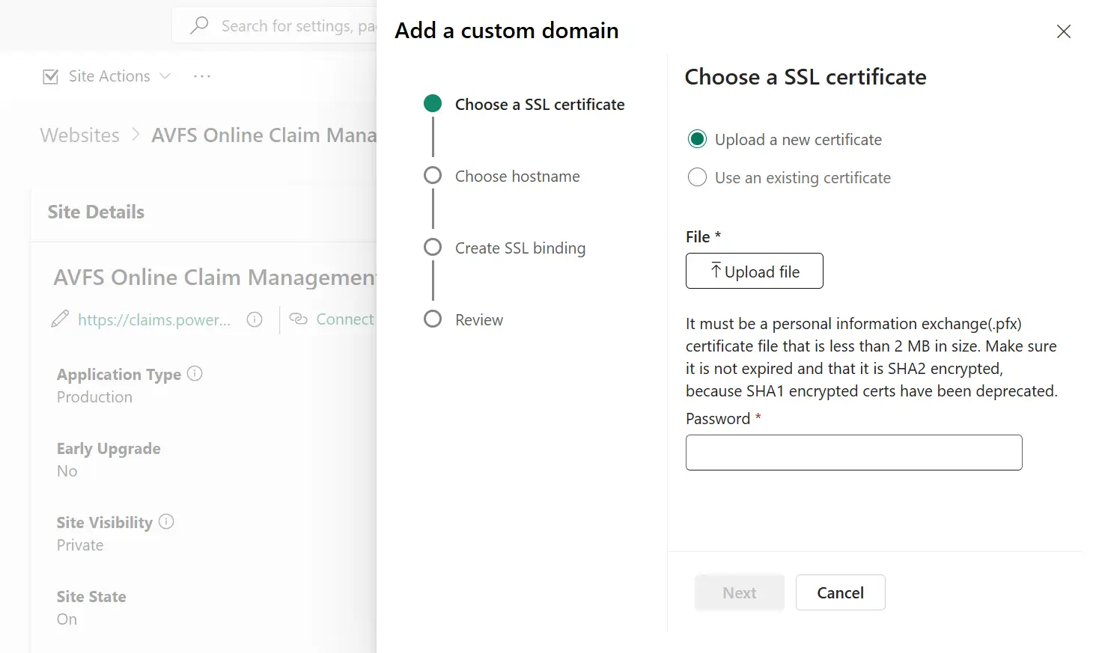Jump to the Choose hostname step
1099x653 pixels.
point(517,176)
